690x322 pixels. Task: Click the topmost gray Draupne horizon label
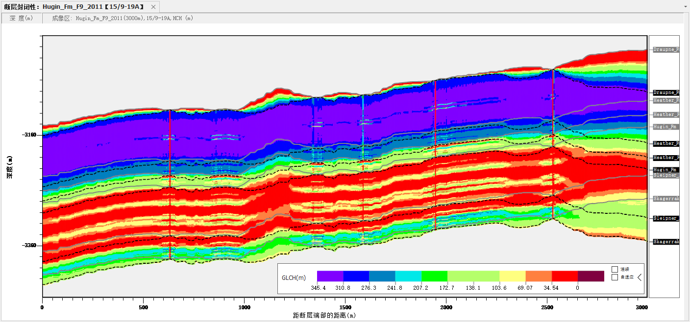click(x=666, y=49)
